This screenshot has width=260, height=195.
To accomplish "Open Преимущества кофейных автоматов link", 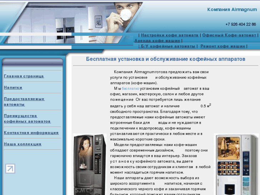I will pos(28,118).
